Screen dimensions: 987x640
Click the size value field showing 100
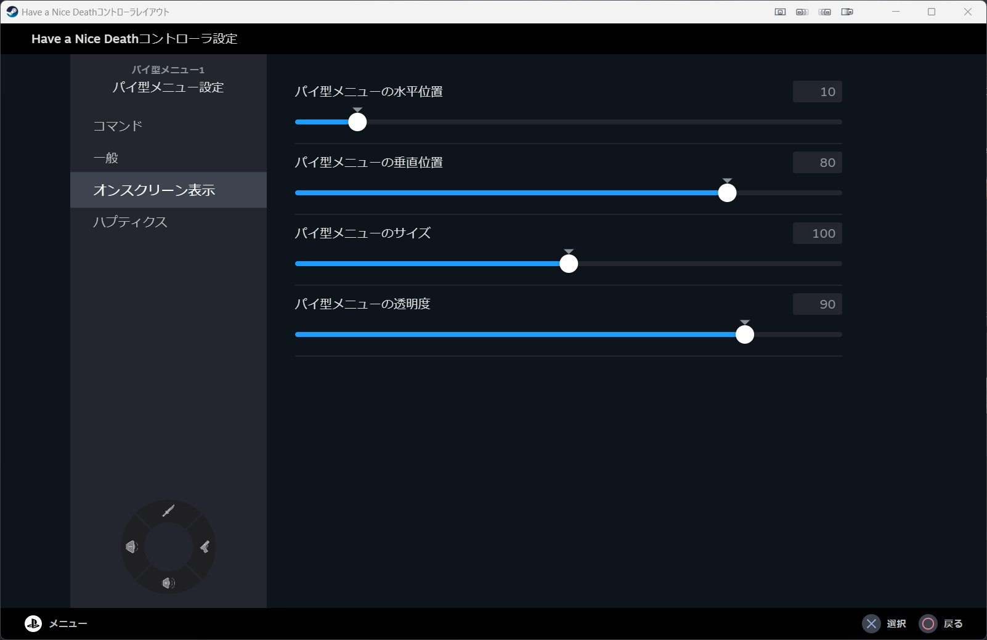coord(817,233)
